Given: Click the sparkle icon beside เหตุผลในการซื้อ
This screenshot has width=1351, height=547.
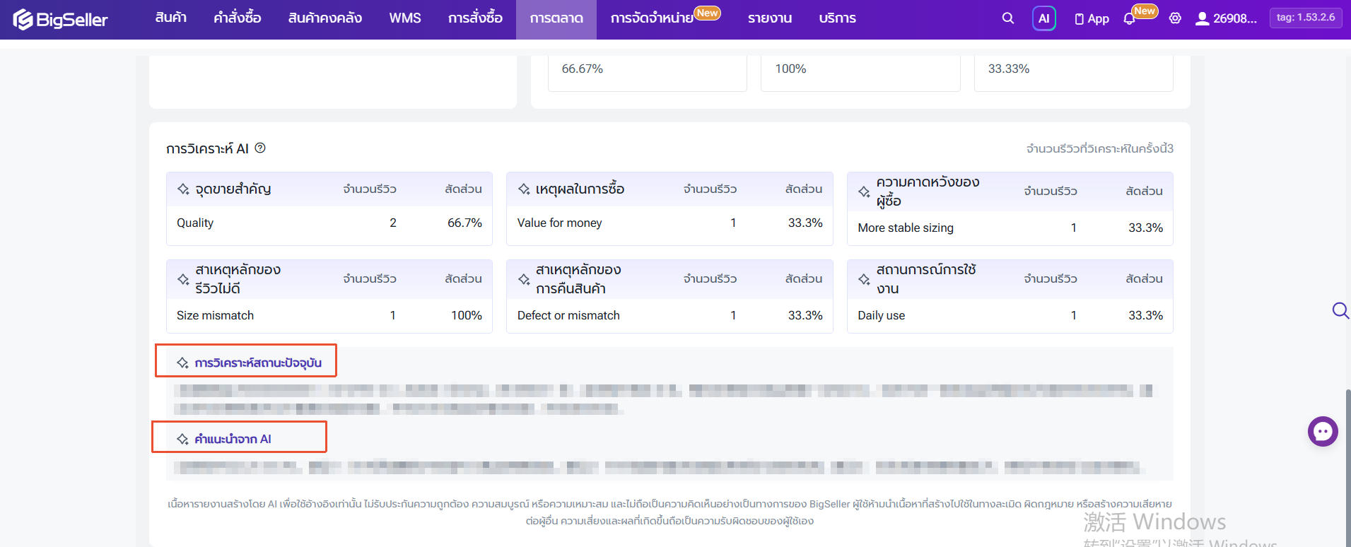Looking at the screenshot, I should (524, 189).
